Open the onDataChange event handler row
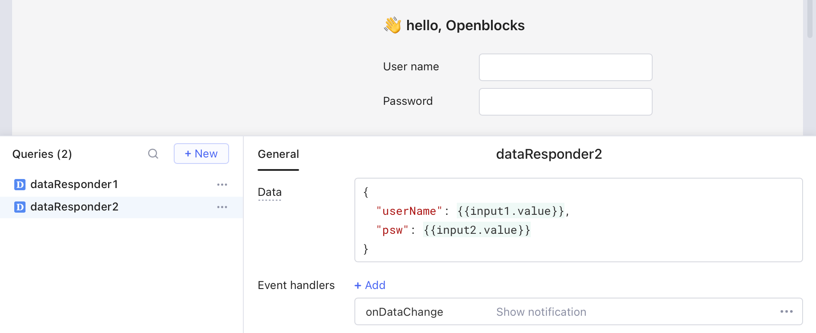Image resolution: width=816 pixels, height=333 pixels. point(404,312)
